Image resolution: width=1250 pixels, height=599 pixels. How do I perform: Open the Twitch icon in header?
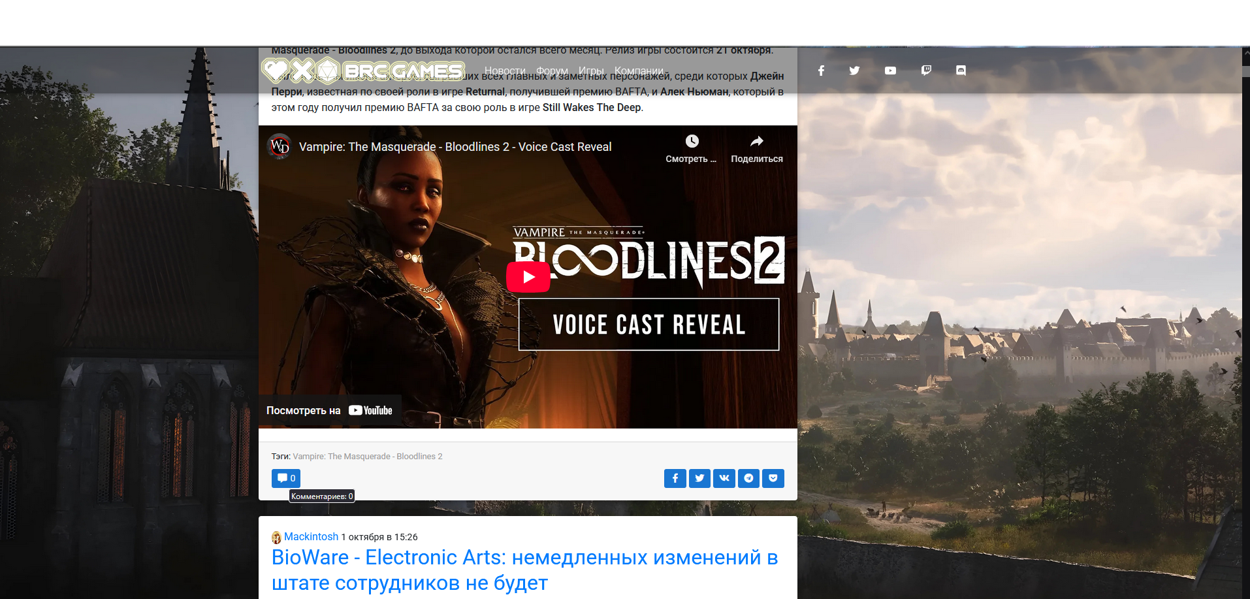[x=926, y=71]
